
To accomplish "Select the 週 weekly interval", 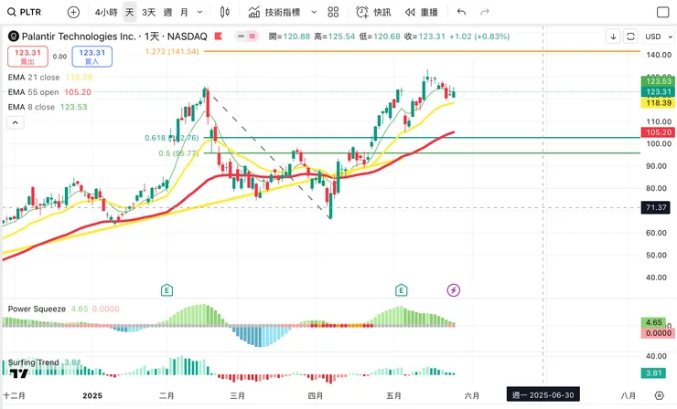I will tap(167, 12).
